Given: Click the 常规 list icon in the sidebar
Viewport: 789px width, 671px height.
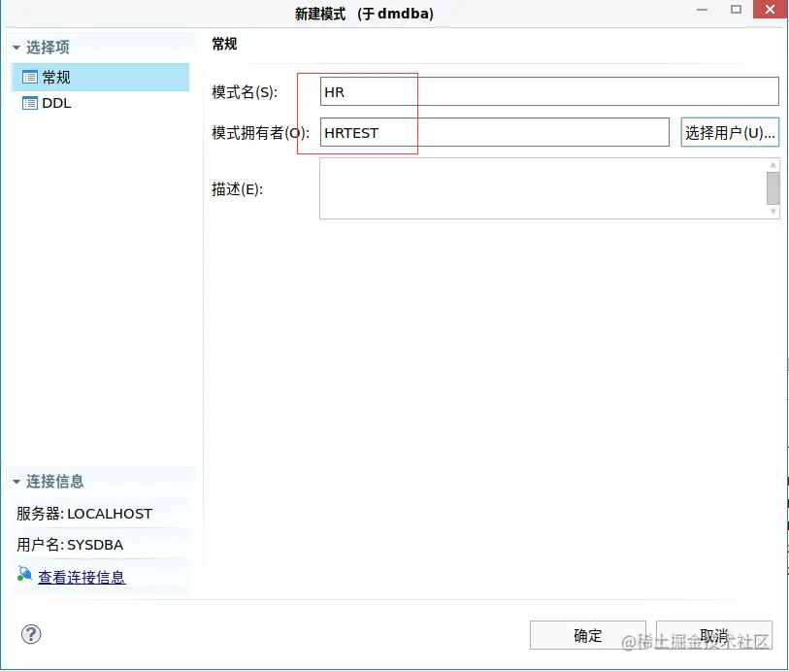Looking at the screenshot, I should click(x=29, y=78).
